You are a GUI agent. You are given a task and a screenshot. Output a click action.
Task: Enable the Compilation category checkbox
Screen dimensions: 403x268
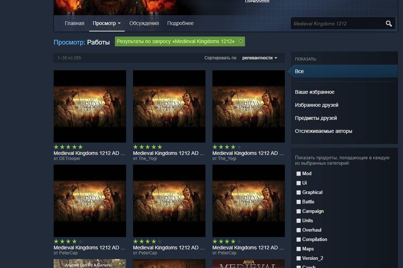[298, 239]
